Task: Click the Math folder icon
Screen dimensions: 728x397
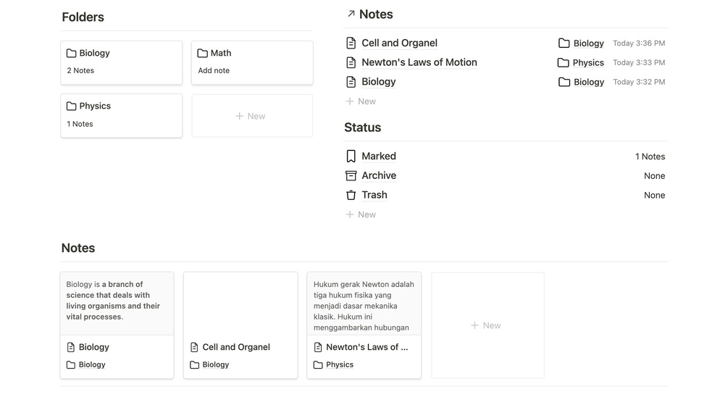Action: pos(203,54)
